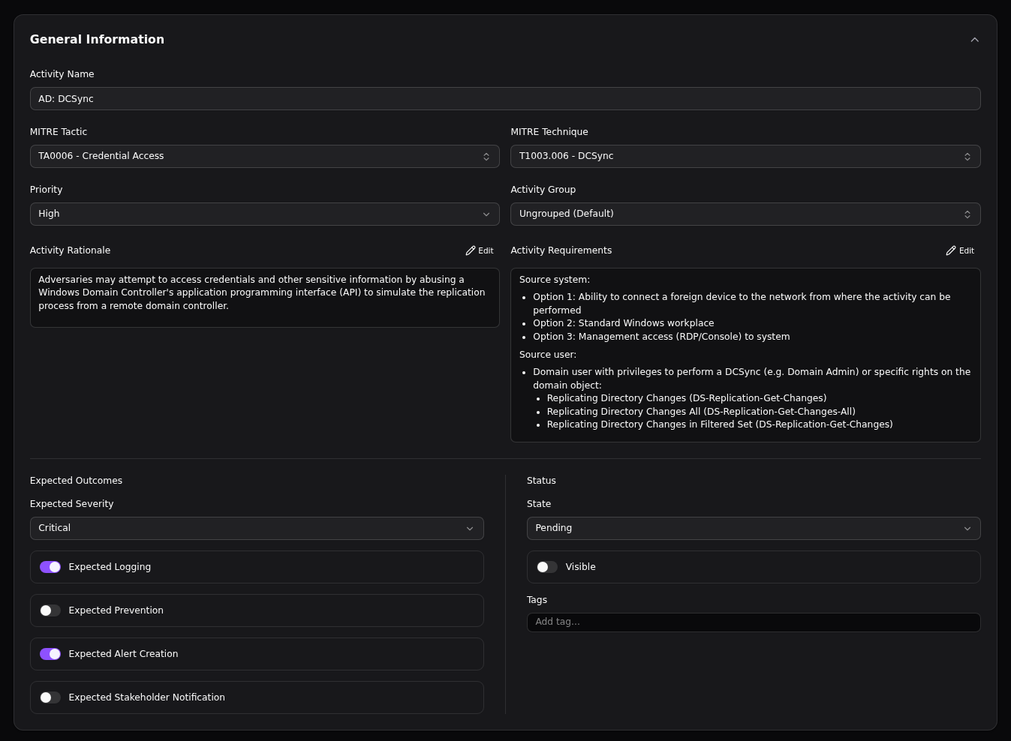Open the Activity Group dropdown
The height and width of the screenshot is (741, 1011).
tap(745, 214)
